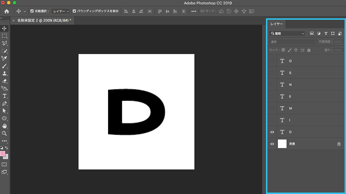
Task: Show the I text layer
Action: [272, 120]
